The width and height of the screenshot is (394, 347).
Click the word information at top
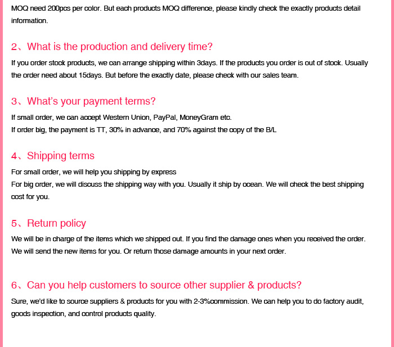pyautogui.click(x=29, y=21)
